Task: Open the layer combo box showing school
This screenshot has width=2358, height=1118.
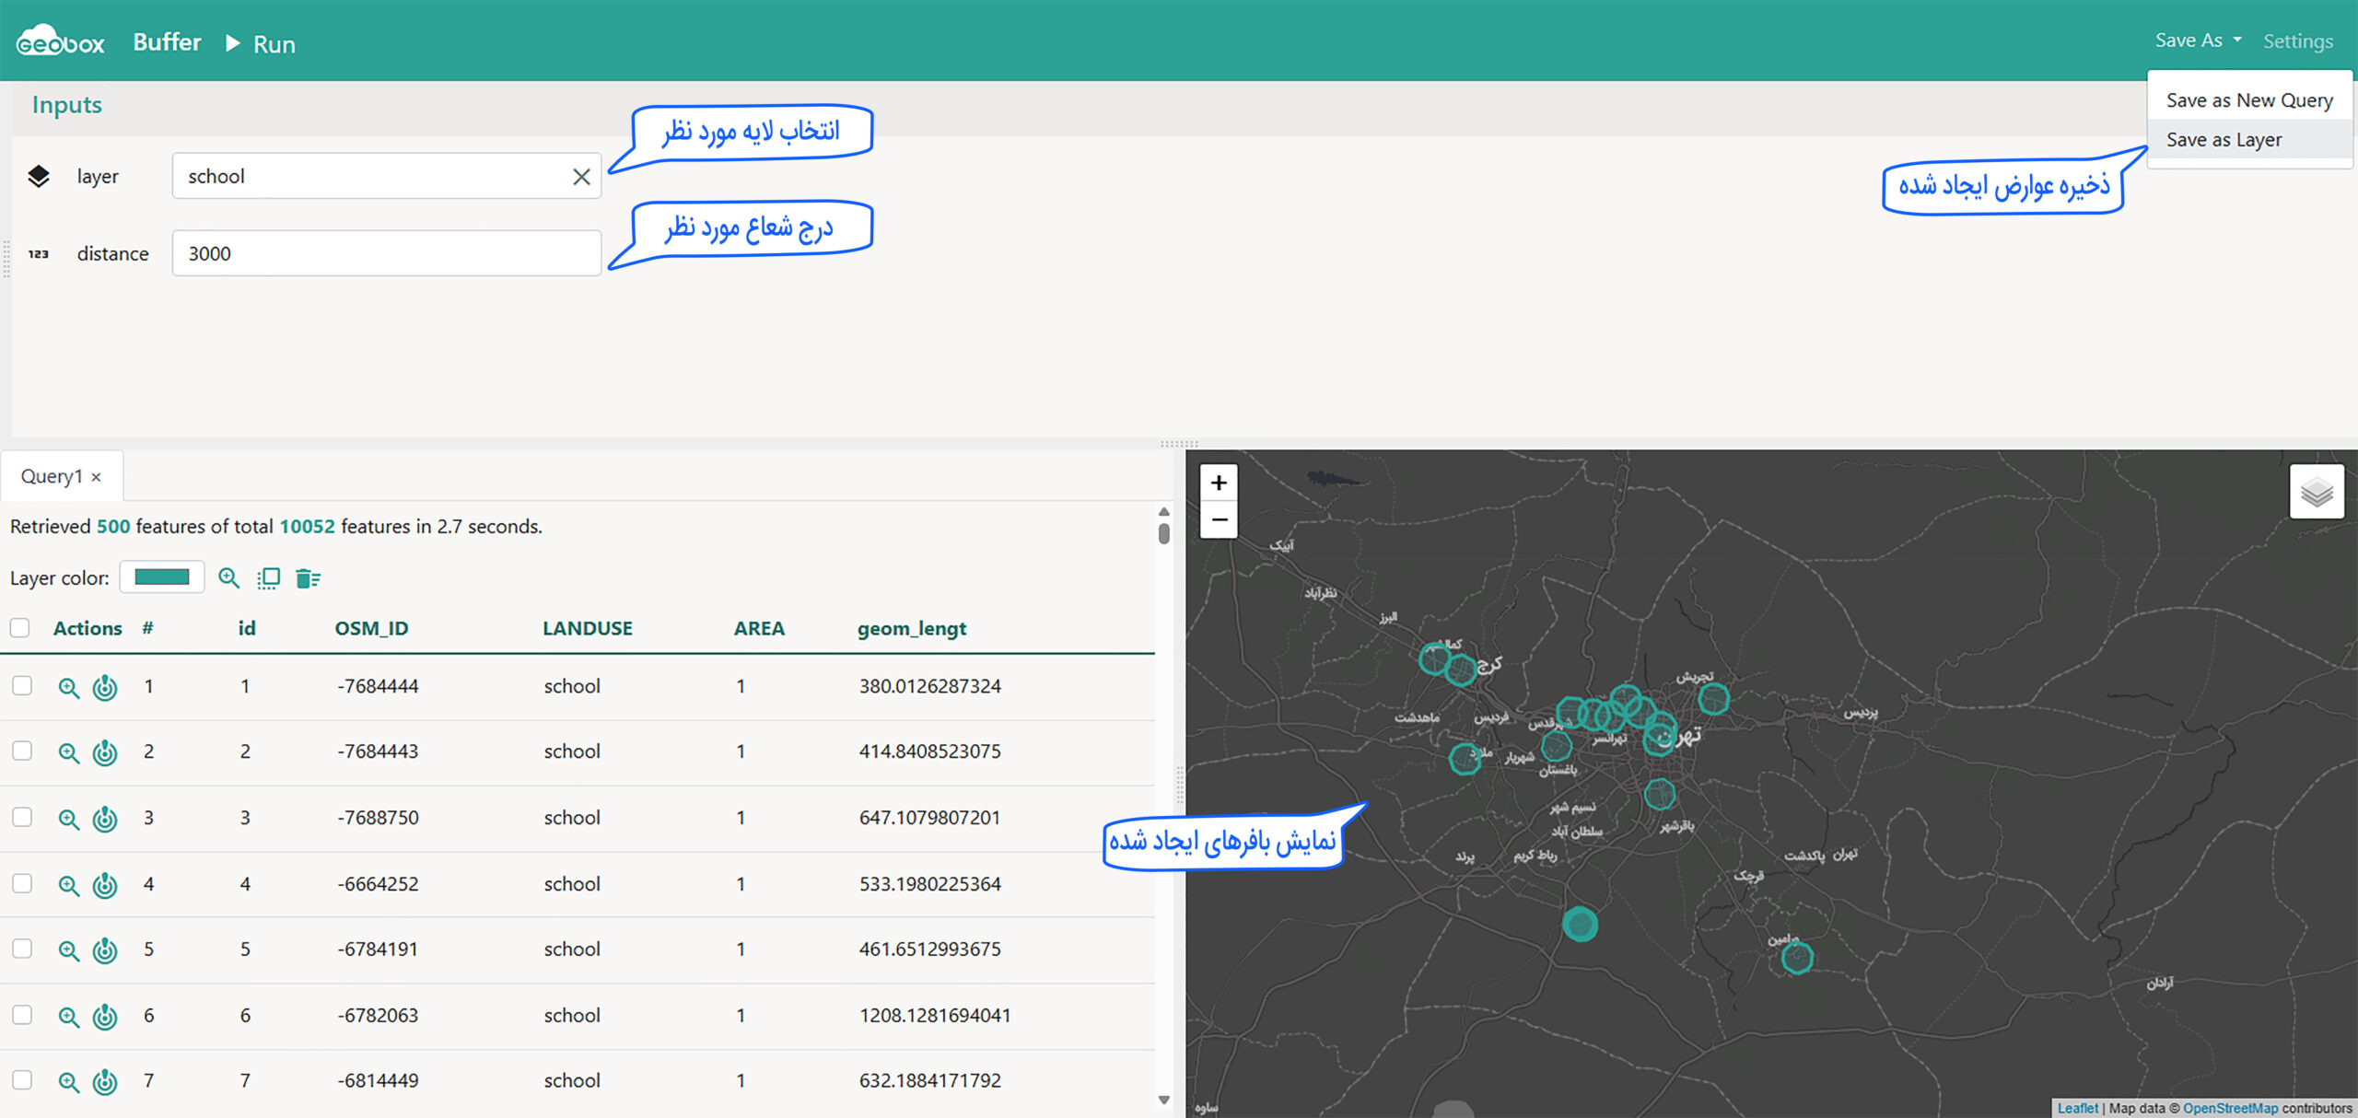Action: tap(368, 177)
